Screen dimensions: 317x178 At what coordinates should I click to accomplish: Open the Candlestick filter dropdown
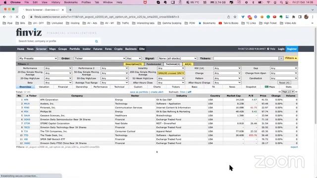pos(284,78)
